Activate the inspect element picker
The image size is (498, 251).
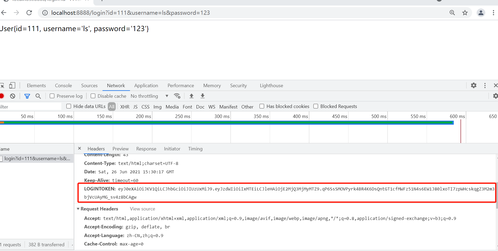[2, 86]
